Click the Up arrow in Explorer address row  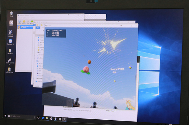pyautogui.click(x=43, y=31)
